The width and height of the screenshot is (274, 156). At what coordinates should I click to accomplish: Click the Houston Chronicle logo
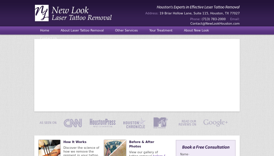[134, 123]
